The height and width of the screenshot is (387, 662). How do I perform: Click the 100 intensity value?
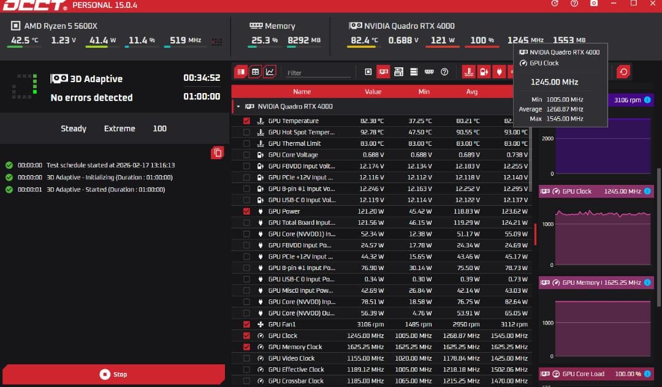pyautogui.click(x=159, y=129)
